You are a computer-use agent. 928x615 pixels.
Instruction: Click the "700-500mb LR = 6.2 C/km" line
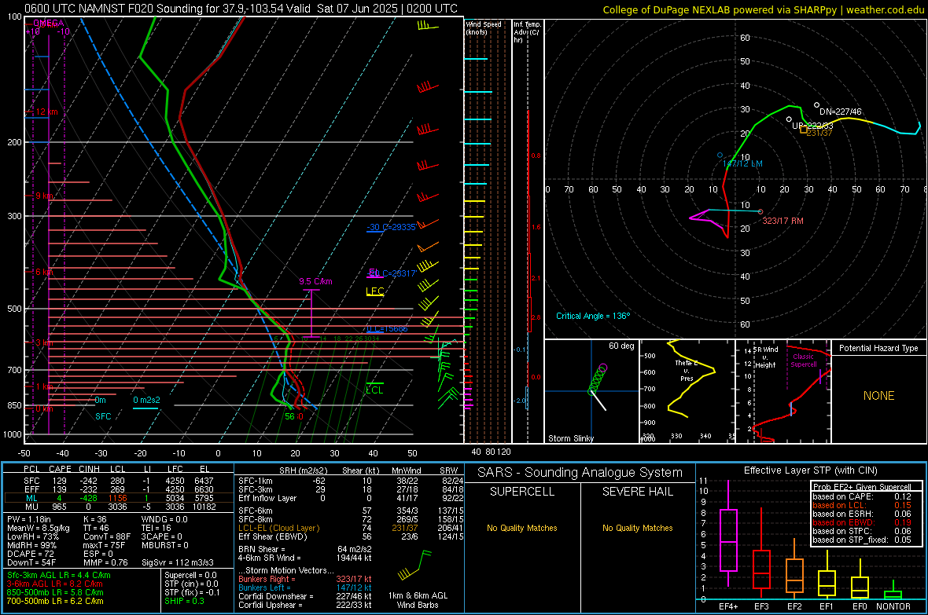point(55,601)
